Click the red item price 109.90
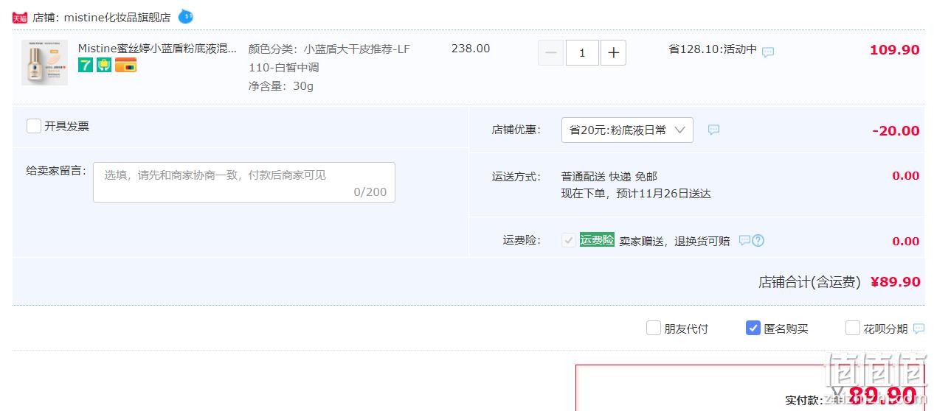This screenshot has width=934, height=411. [895, 50]
